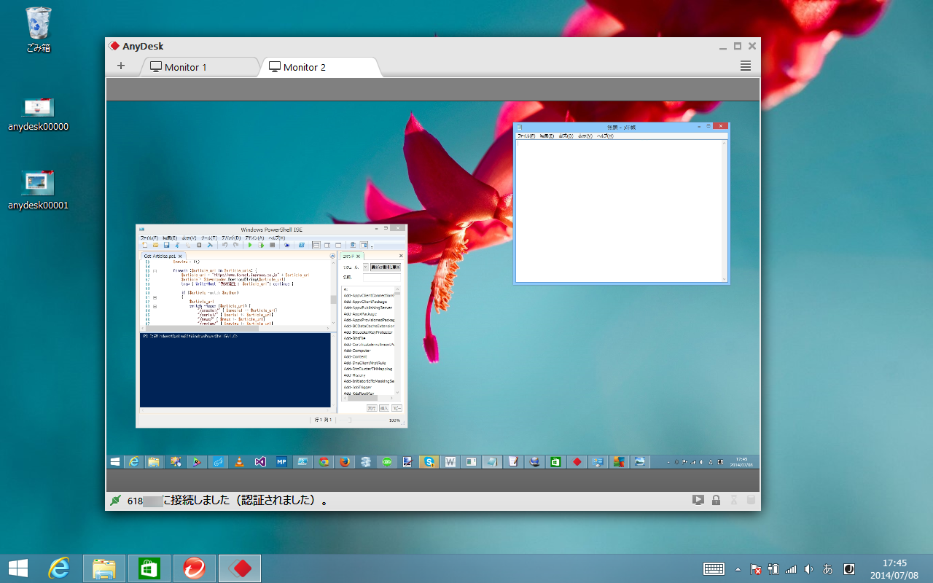Click the remote Start button
The height and width of the screenshot is (583, 933).
click(x=115, y=461)
